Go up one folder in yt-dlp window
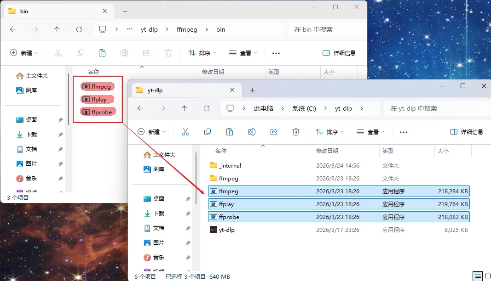491x281 pixels. 184,108
